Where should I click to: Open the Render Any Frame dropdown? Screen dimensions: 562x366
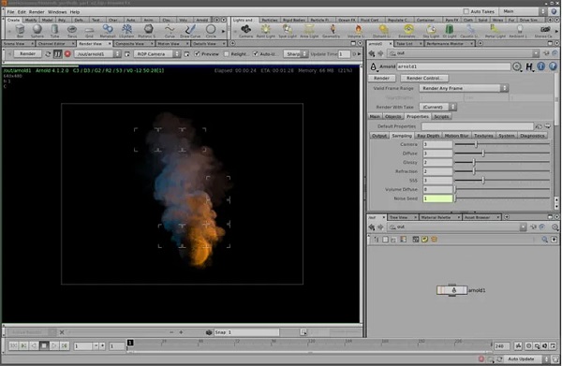click(x=464, y=88)
